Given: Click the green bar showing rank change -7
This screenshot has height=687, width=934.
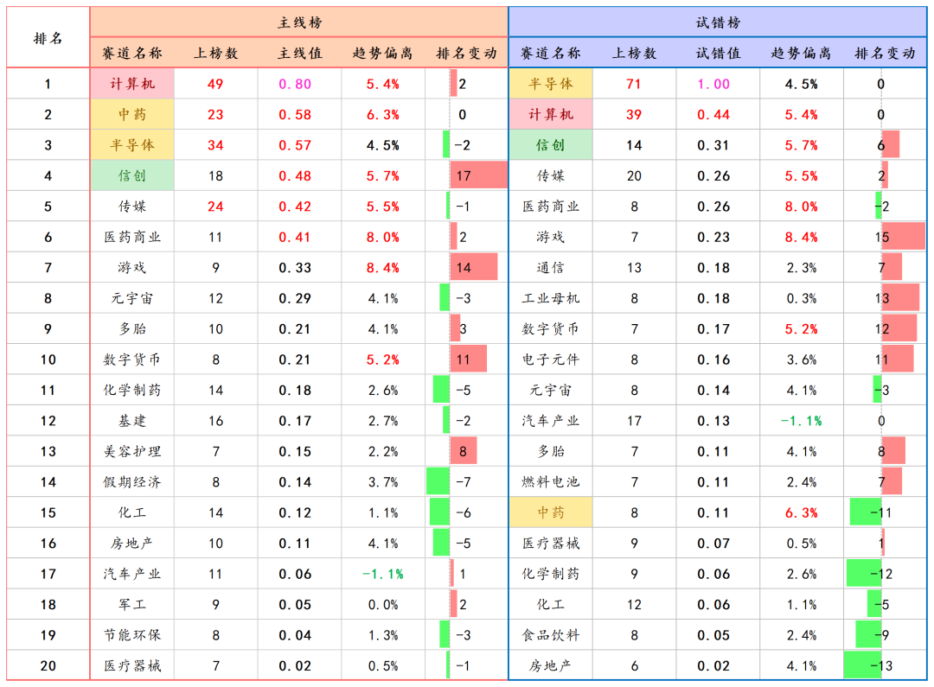Looking at the screenshot, I should (x=438, y=481).
